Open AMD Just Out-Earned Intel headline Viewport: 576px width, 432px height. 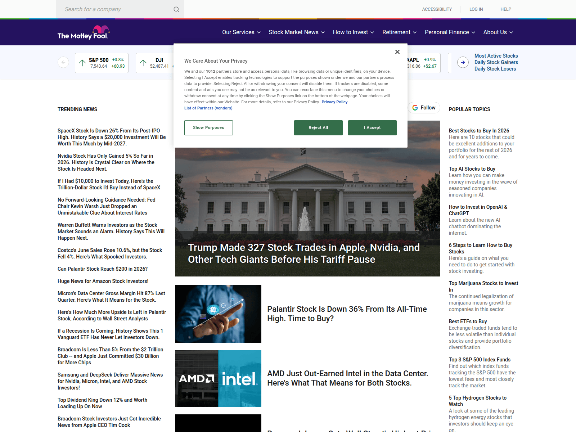click(348, 378)
